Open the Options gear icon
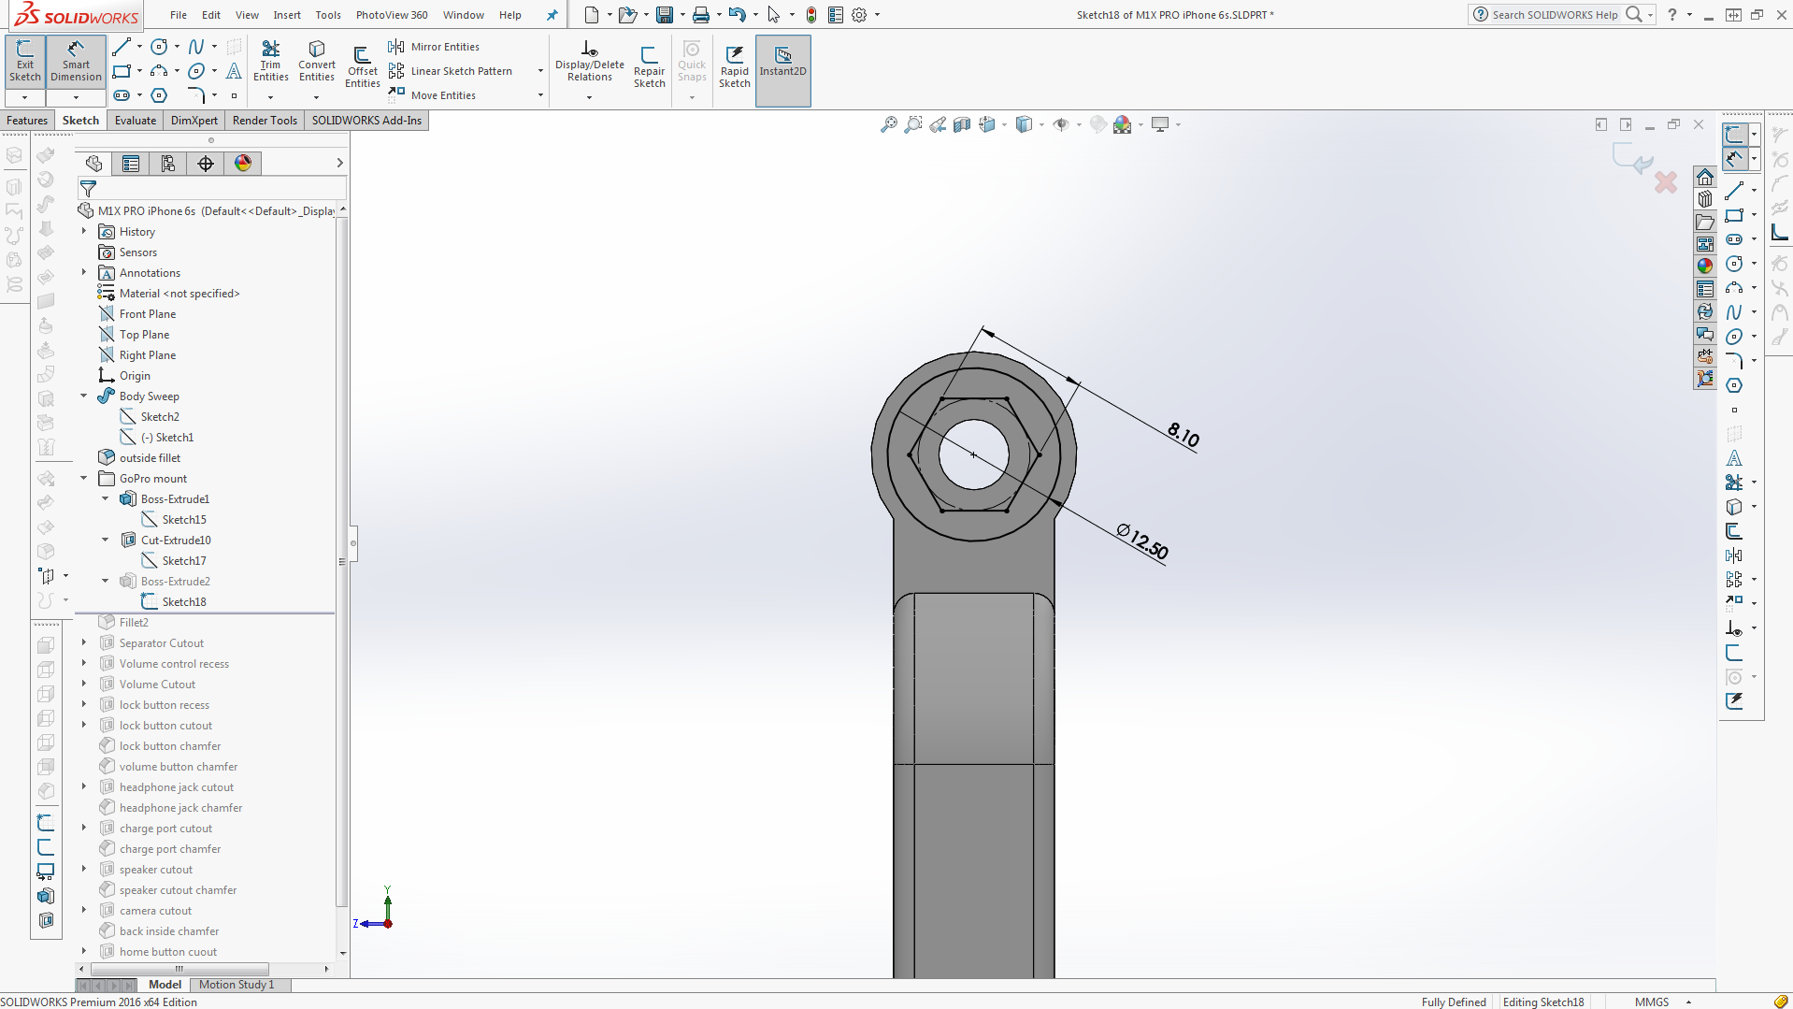Image resolution: width=1793 pixels, height=1009 pixels. coord(859,15)
